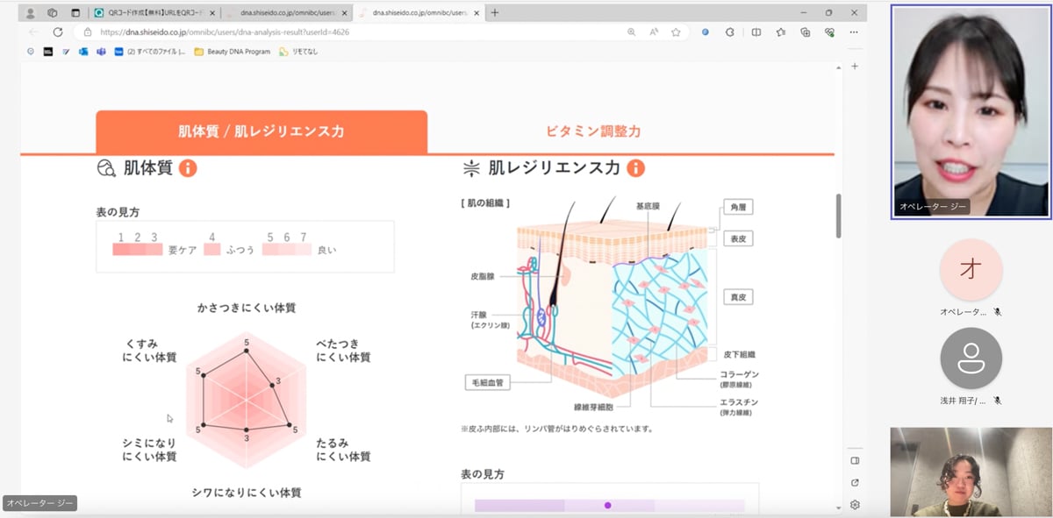
Task: Click the zoom magnifier icon in address bar
Action: (632, 32)
